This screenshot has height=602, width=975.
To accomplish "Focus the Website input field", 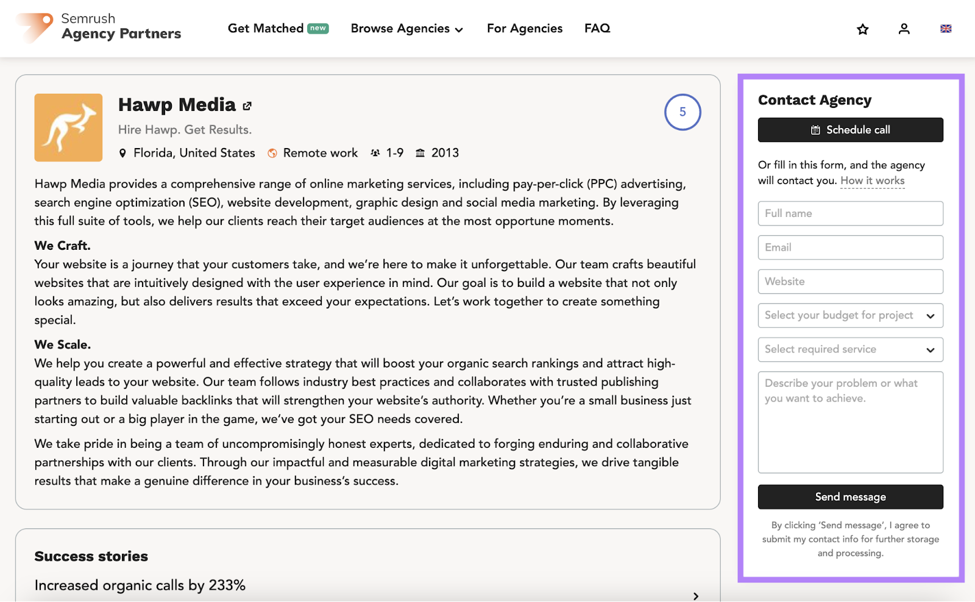I will [x=851, y=282].
